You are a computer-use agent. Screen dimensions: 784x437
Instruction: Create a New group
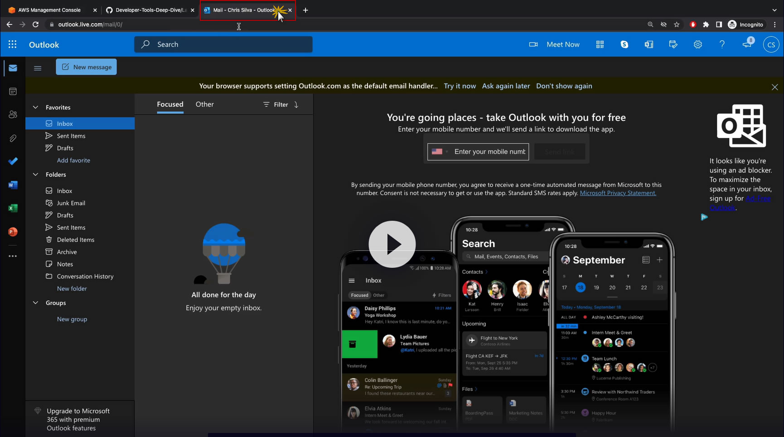coord(72,319)
